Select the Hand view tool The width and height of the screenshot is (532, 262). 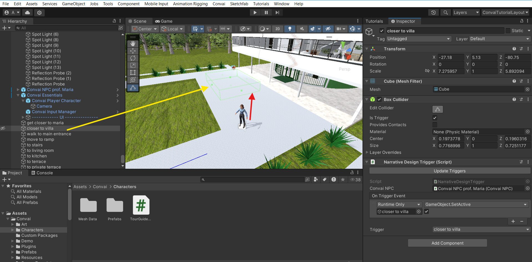tap(133, 44)
